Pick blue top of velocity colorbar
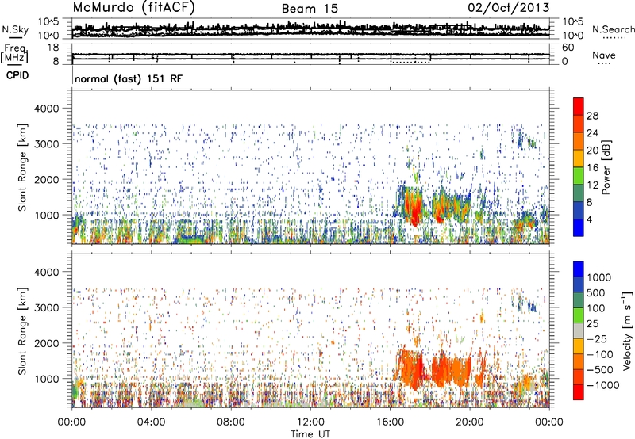Viewport: 635px width, 439px height. 579,269
